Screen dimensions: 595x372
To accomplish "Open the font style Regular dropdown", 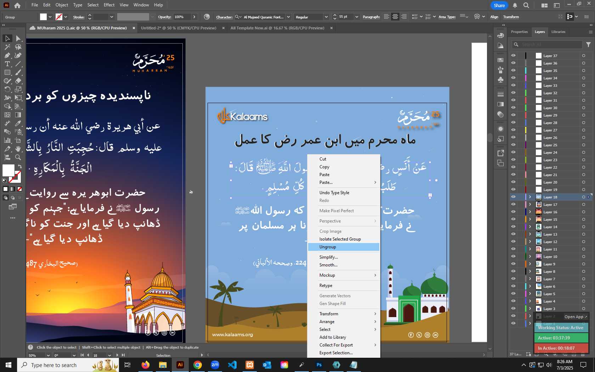I will (x=326, y=17).
